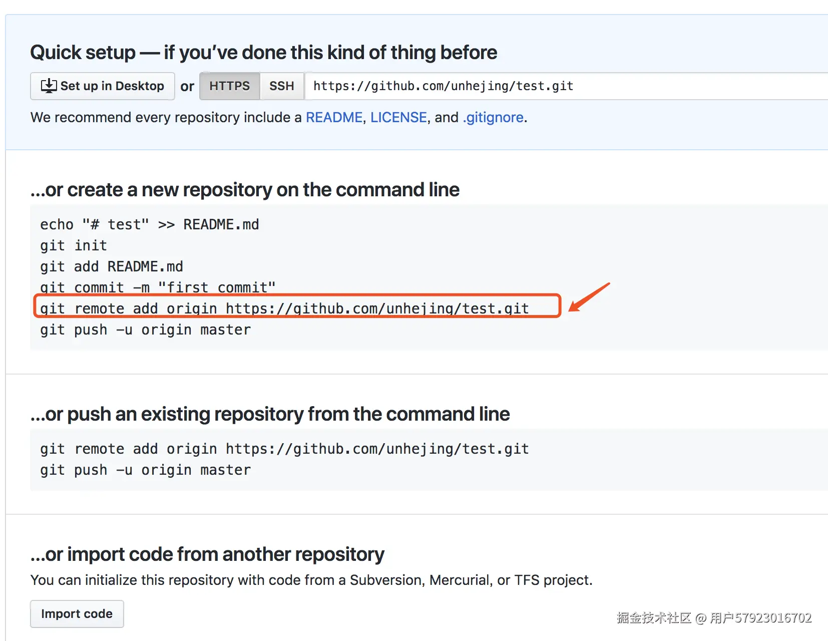Open the .gitignore link
The height and width of the screenshot is (641, 828).
[493, 117]
